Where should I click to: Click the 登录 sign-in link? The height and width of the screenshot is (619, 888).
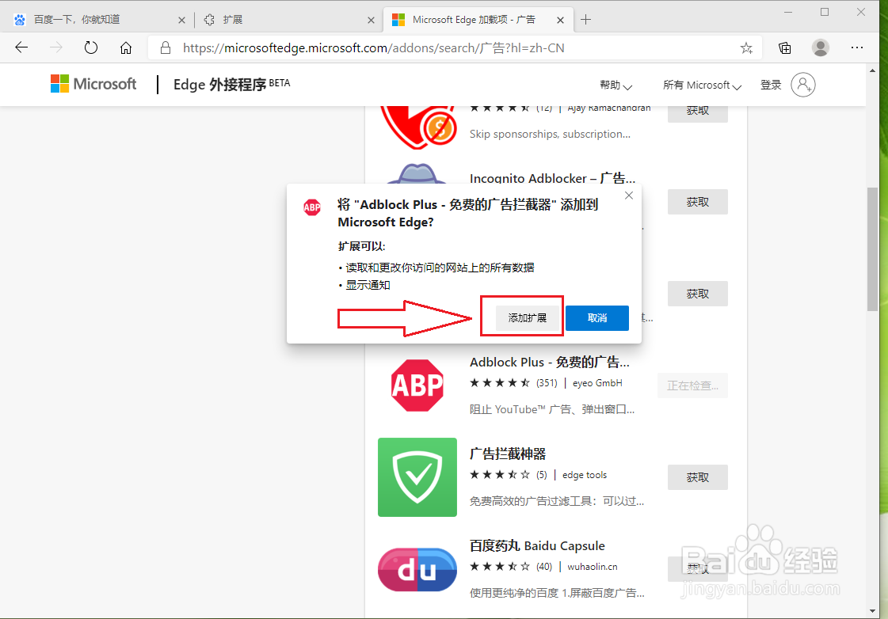click(x=771, y=85)
